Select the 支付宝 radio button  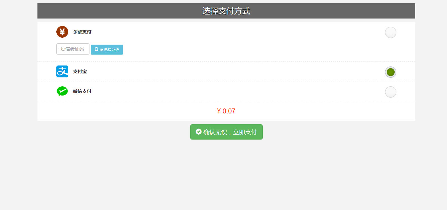click(x=391, y=72)
